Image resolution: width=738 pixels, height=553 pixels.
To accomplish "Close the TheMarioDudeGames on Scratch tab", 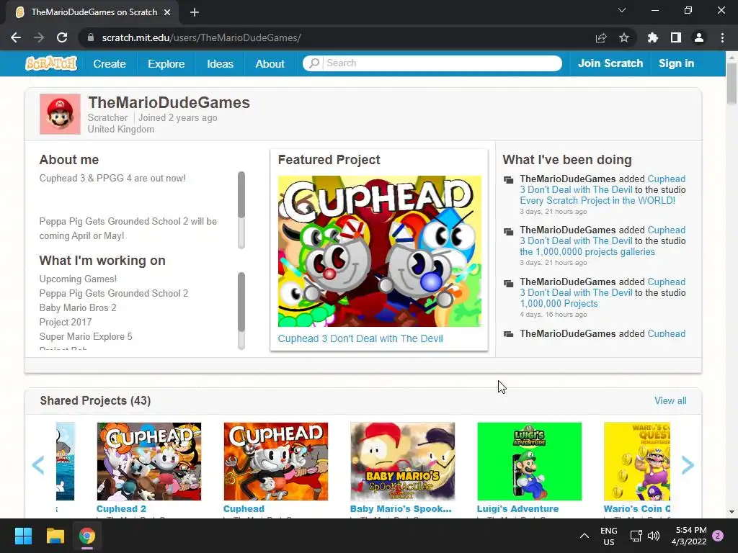I will click(167, 12).
